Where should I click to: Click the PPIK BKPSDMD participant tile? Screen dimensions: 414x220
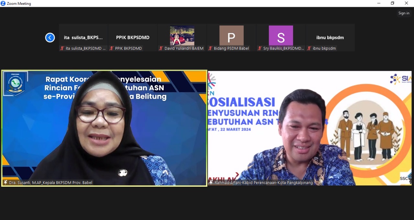[133, 37]
